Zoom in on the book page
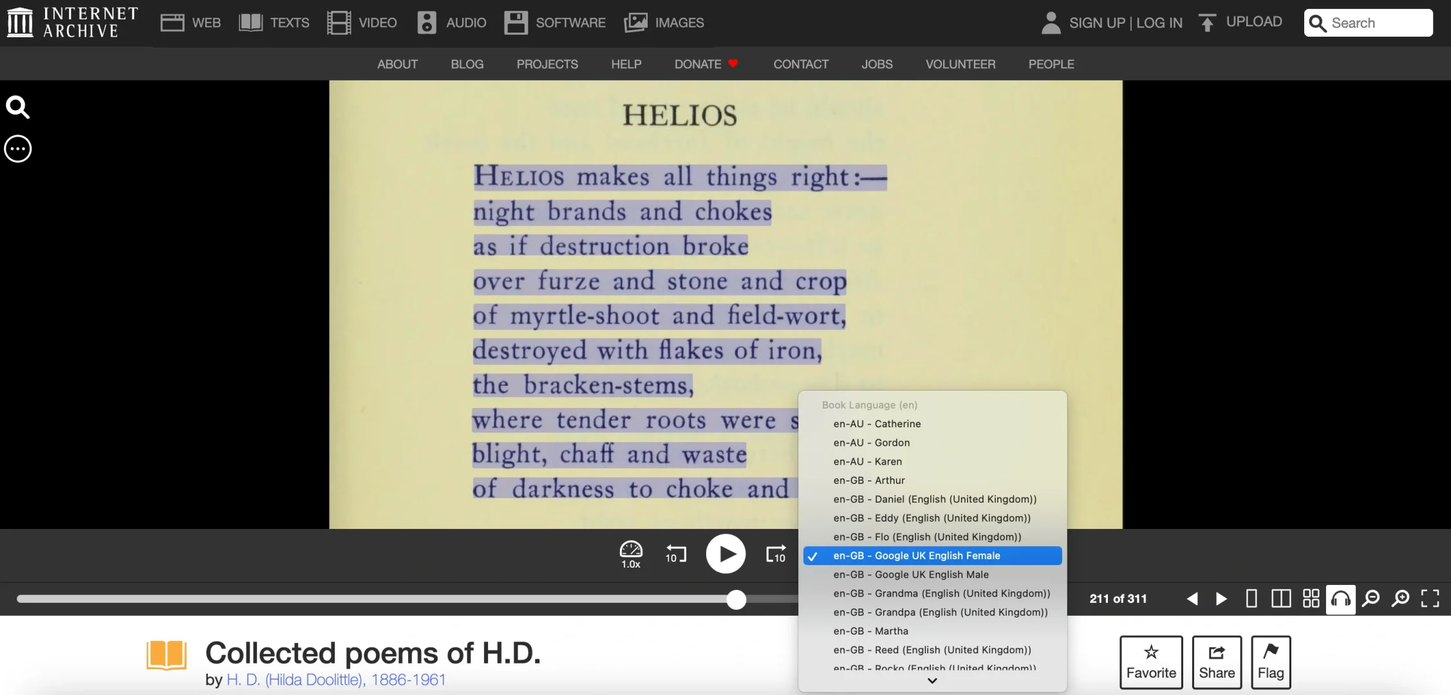Viewport: 1451px width, 695px height. tap(1401, 599)
